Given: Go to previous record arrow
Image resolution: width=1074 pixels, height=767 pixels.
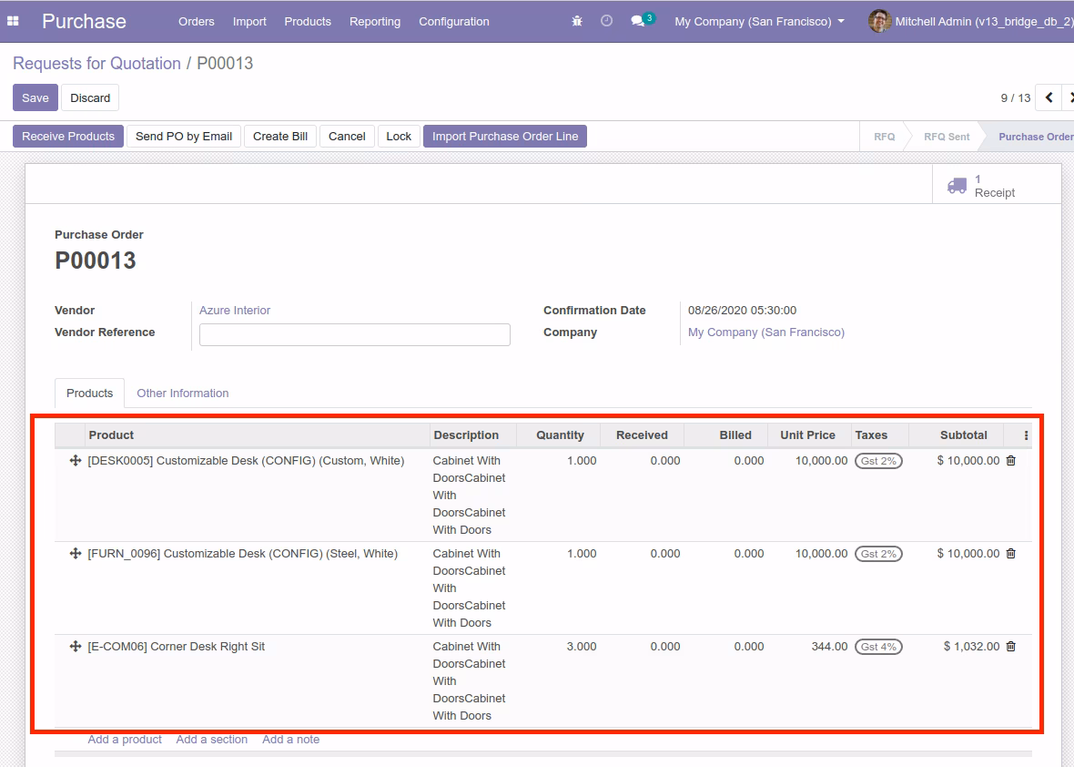Looking at the screenshot, I should coord(1049,98).
